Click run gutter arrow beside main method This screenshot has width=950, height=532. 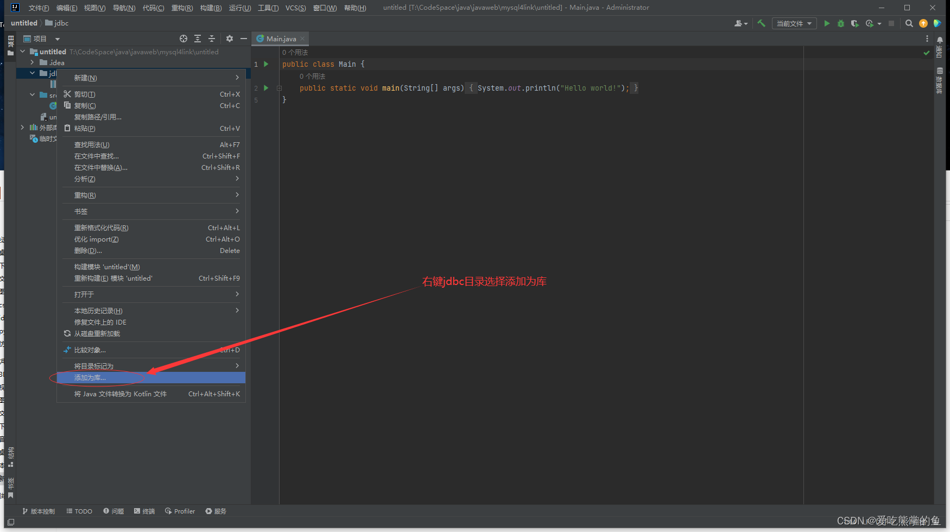coord(266,88)
